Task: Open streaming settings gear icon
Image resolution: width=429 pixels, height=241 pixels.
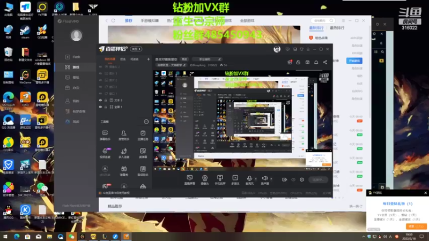Action: click(302, 179)
